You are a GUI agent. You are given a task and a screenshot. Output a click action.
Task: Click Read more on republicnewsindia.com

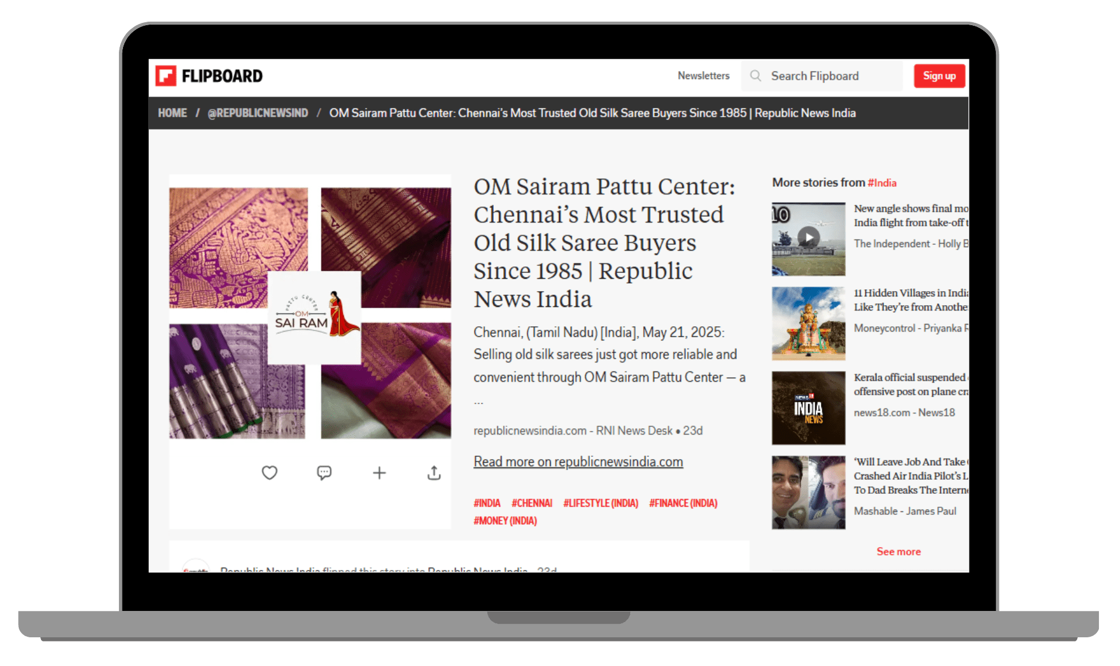coord(578,462)
